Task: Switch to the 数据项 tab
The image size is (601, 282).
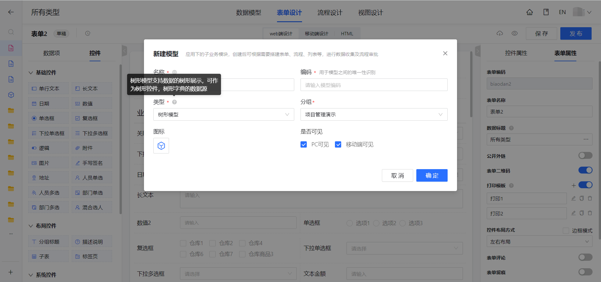Action: pyautogui.click(x=52, y=53)
